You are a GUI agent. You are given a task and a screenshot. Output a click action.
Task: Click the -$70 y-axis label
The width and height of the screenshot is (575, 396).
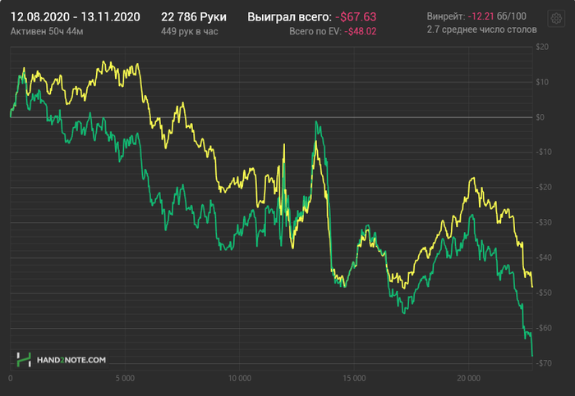pos(544,363)
